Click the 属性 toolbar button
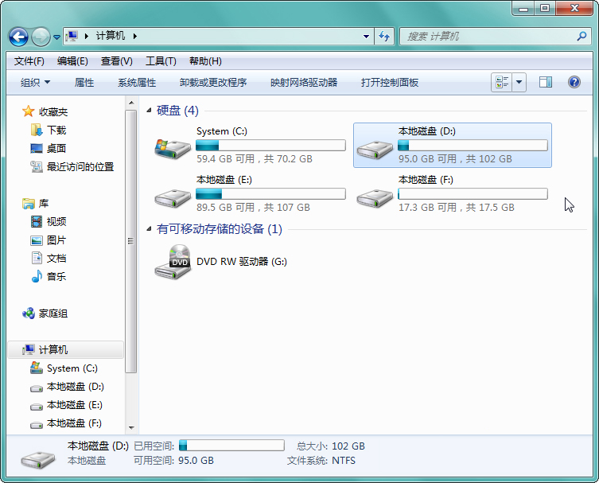 [x=84, y=83]
